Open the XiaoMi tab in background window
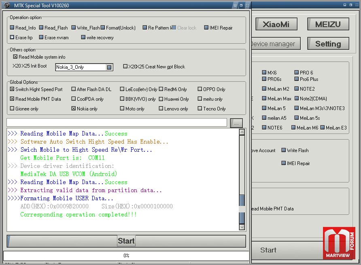Image resolution: width=361 pixels, height=265 pixels. click(276, 24)
